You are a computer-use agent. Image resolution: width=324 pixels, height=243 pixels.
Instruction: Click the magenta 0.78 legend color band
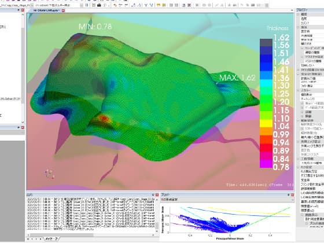[x=266, y=164]
